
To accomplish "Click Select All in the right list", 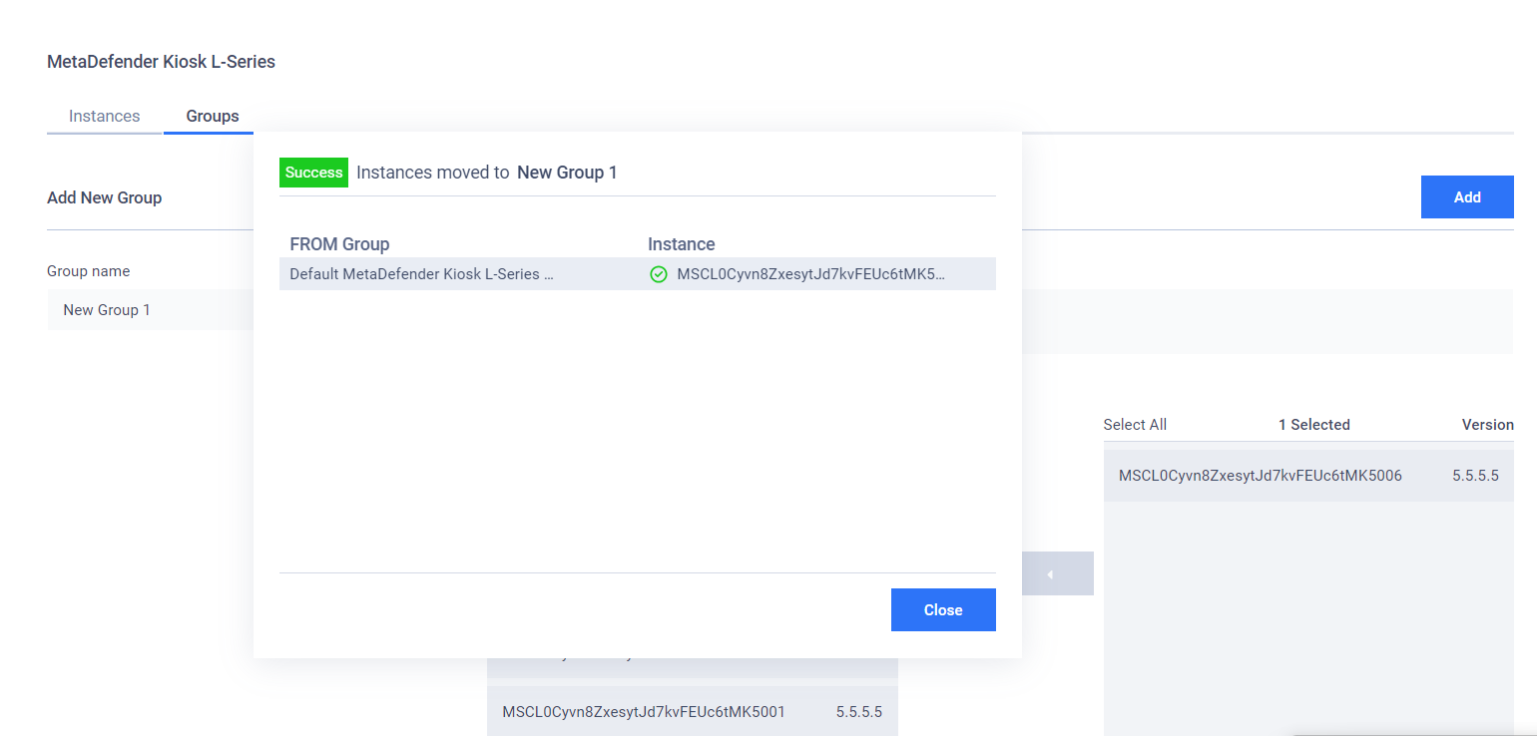I will click(1135, 425).
